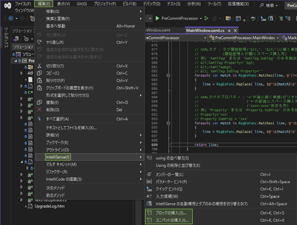
Task: Open 形式を選択して貼り付け(S) submenu
Action: (90, 95)
